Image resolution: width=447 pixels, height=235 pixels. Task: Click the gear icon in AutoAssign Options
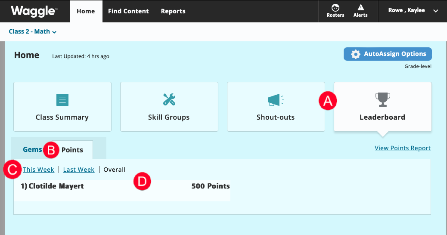click(x=356, y=54)
